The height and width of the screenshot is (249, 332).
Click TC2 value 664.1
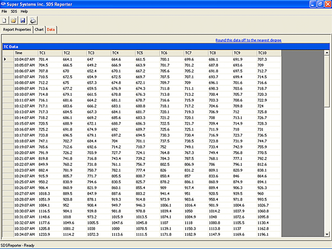pyautogui.click(x=67, y=59)
